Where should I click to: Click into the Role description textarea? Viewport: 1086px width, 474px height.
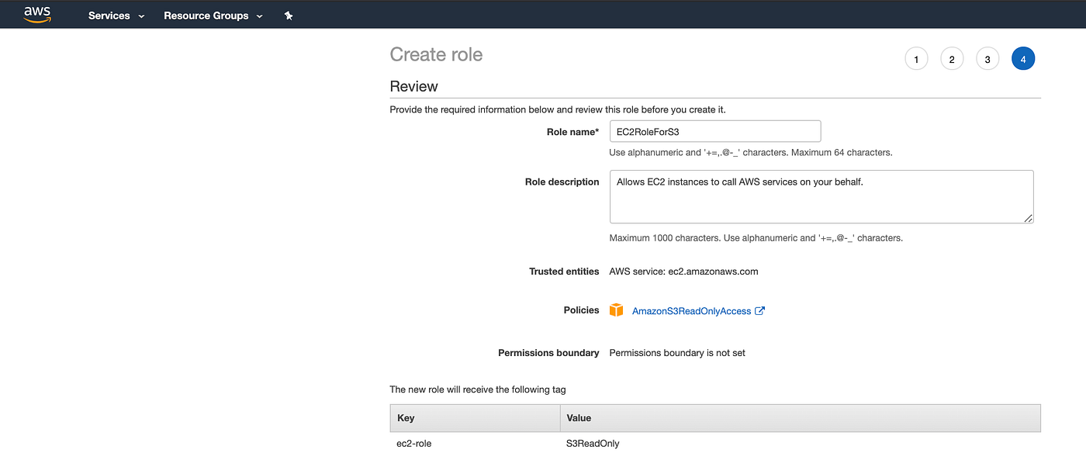click(x=821, y=196)
